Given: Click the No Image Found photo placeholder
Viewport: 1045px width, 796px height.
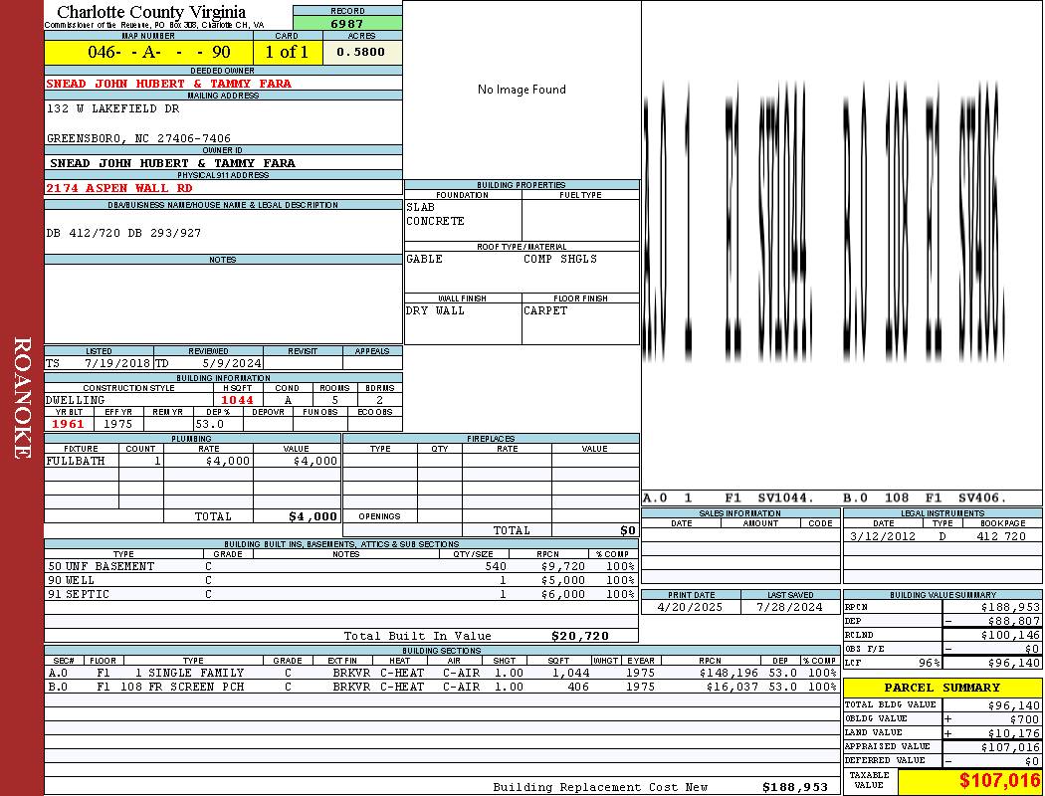Looking at the screenshot, I should pos(522,90).
